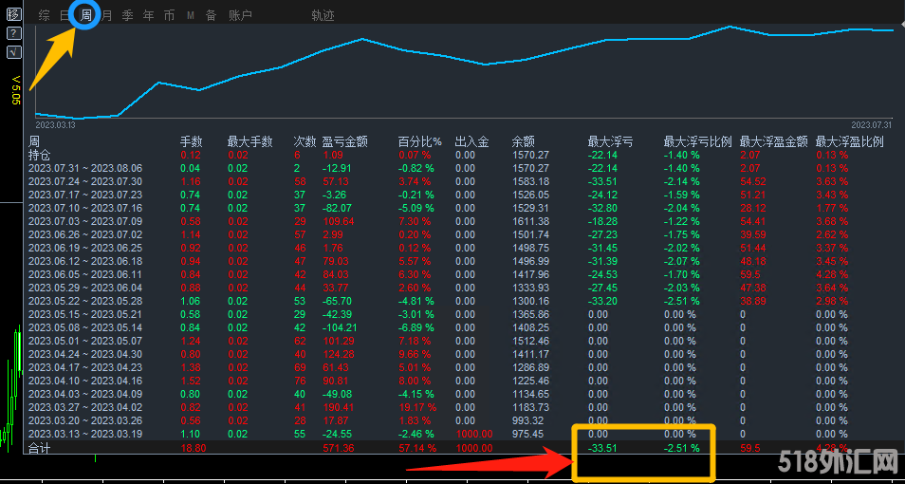Select the 周 weekly statistics tab

coord(86,15)
